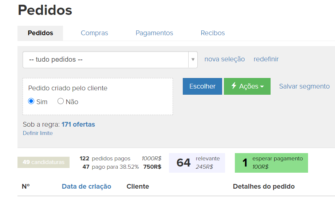Click 'Salvar segmento' link
The height and width of the screenshot is (197, 335).
[x=304, y=86]
